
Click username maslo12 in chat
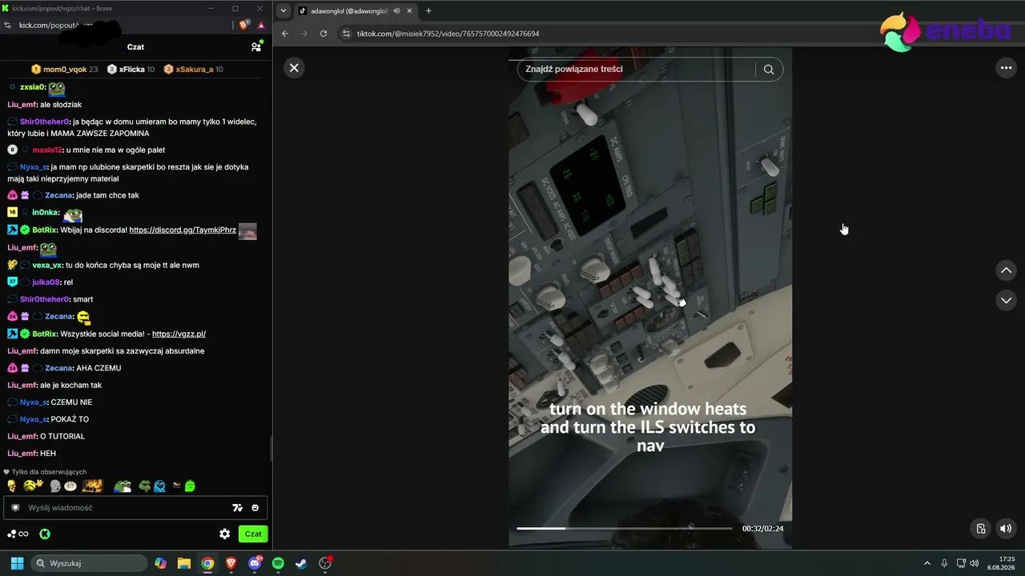47,150
